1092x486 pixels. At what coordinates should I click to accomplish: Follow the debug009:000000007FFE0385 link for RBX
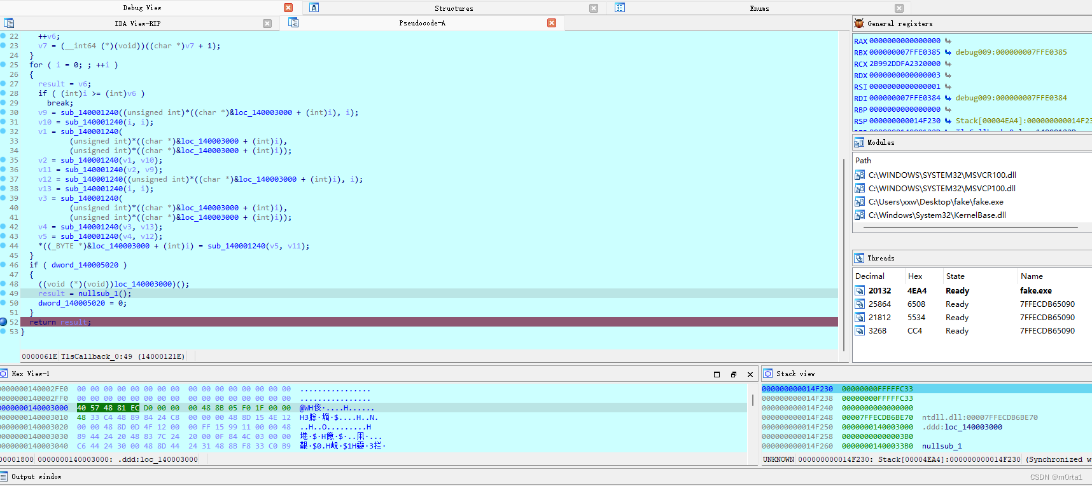tap(1011, 52)
